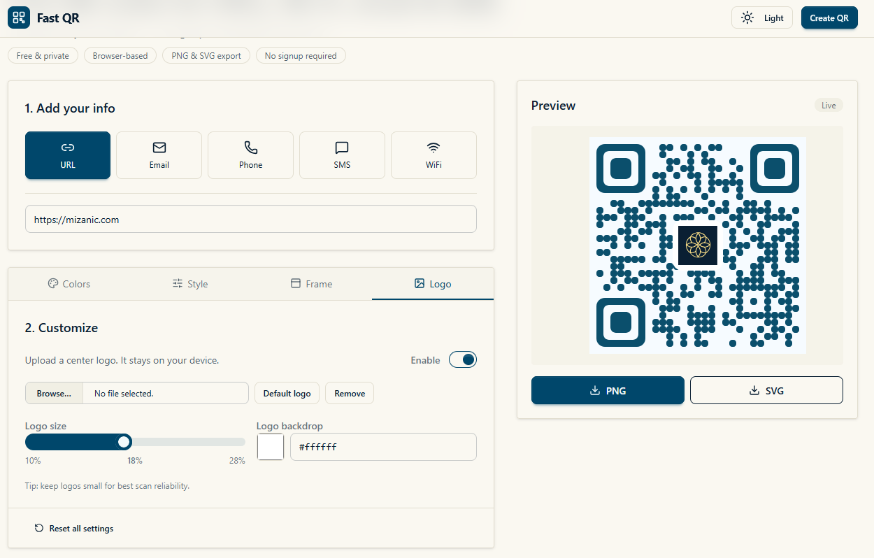Click the center logo in QR preview
This screenshot has height=558, width=874.
(x=698, y=245)
